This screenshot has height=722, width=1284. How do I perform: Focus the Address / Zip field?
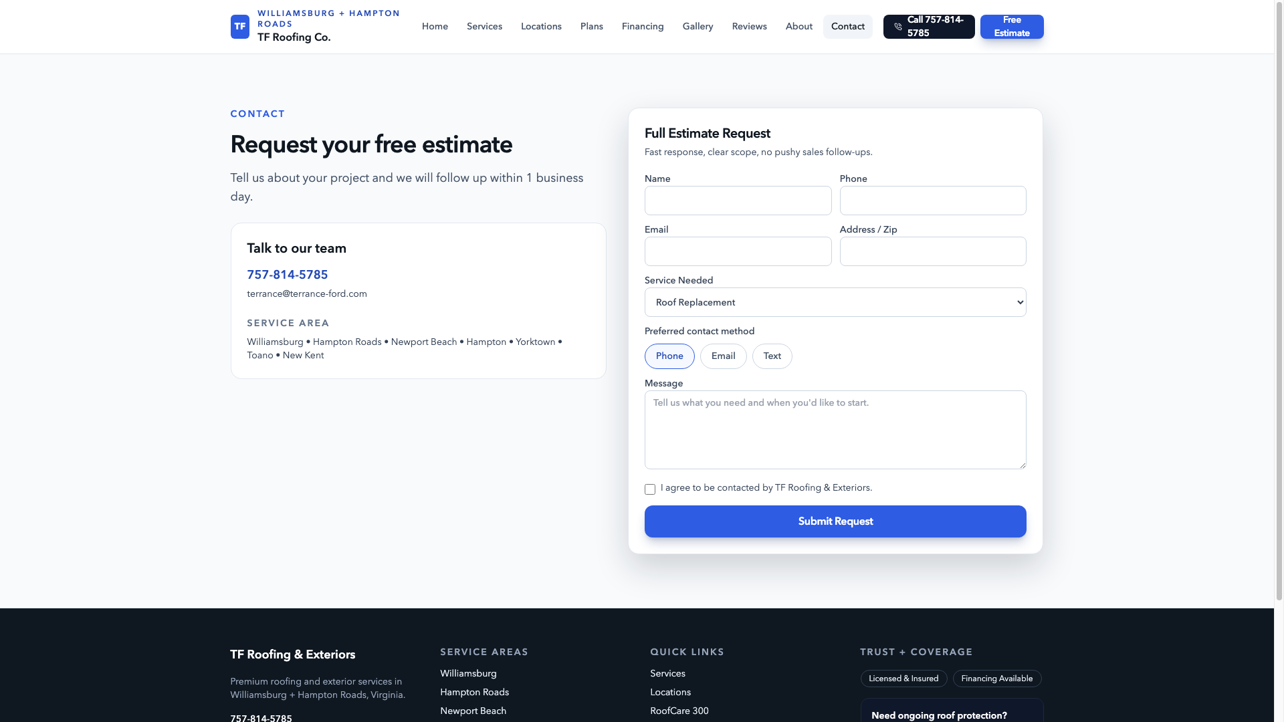coord(932,251)
